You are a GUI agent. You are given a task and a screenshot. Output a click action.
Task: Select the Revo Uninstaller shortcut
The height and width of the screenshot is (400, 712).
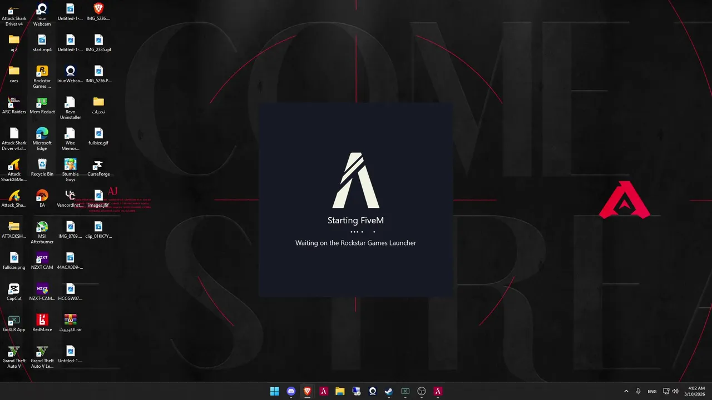point(70,108)
